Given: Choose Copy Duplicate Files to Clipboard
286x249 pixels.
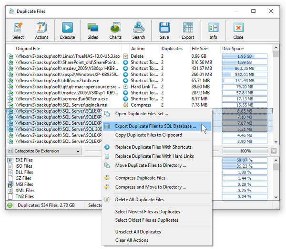Looking at the screenshot, I should pyautogui.click(x=157, y=135).
